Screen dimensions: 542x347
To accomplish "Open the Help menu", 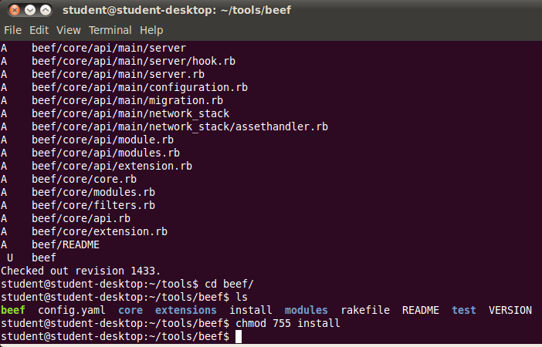I will coord(151,30).
